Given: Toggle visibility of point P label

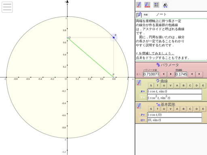Looking at the screenshot, I should (x=143, y=115).
